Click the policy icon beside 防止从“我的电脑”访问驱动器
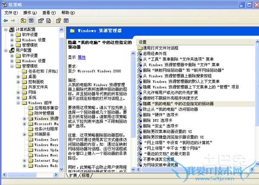 (x=139, y=109)
